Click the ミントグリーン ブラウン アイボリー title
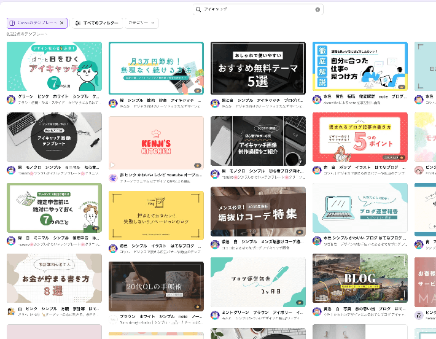 point(263,313)
